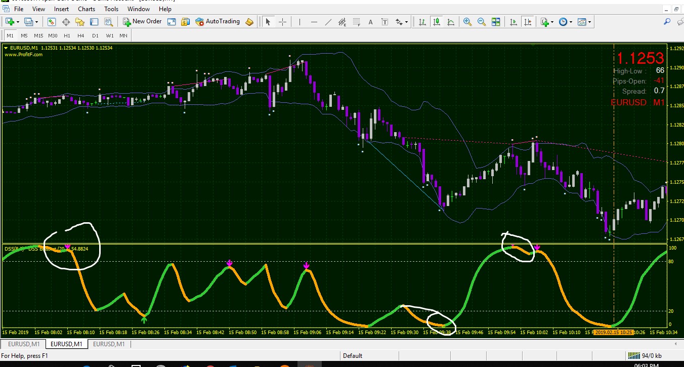This screenshot has height=367, width=684.
Task: Open the Market Watch panel
Action: coord(52,22)
